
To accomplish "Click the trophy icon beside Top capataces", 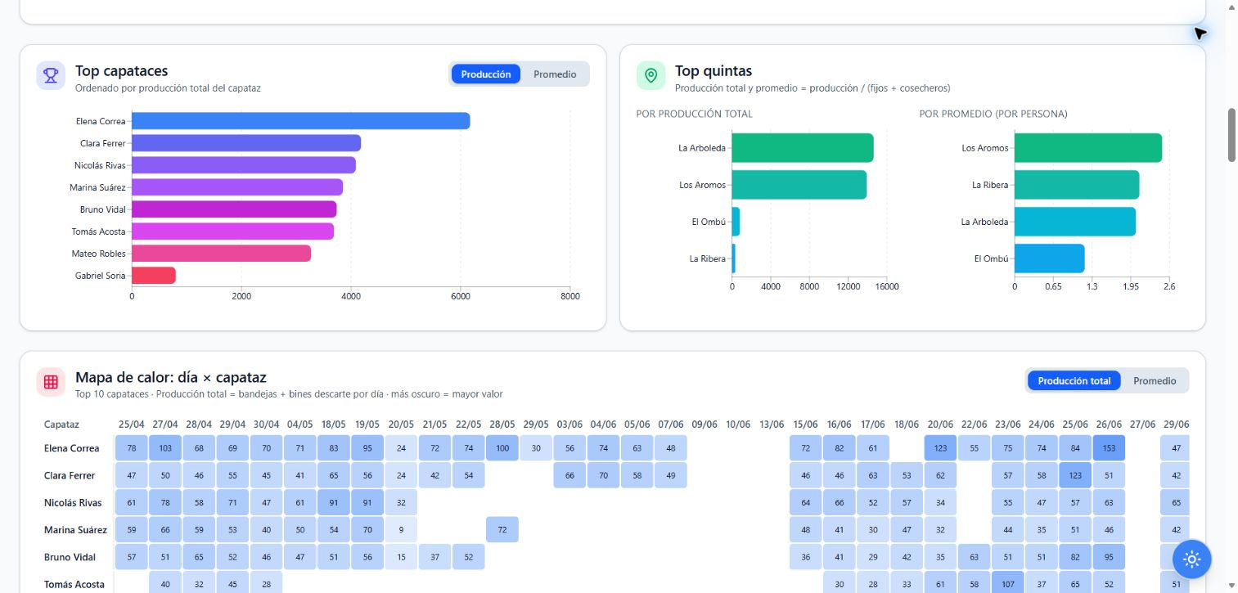I will point(51,75).
